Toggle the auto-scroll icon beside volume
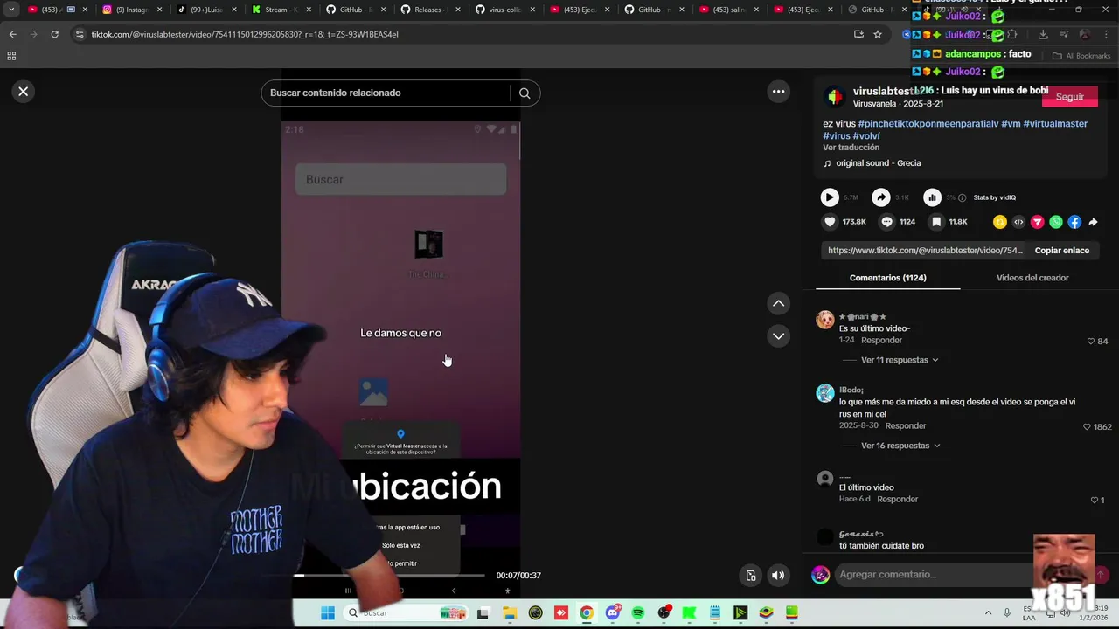The width and height of the screenshot is (1119, 629). click(x=751, y=575)
